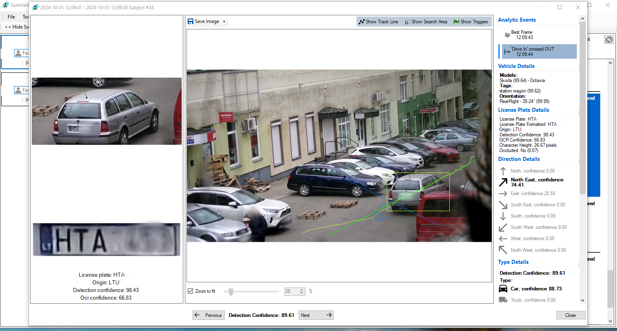Increase zoom value with stepper up arrow
The image size is (617, 331).
click(x=302, y=290)
